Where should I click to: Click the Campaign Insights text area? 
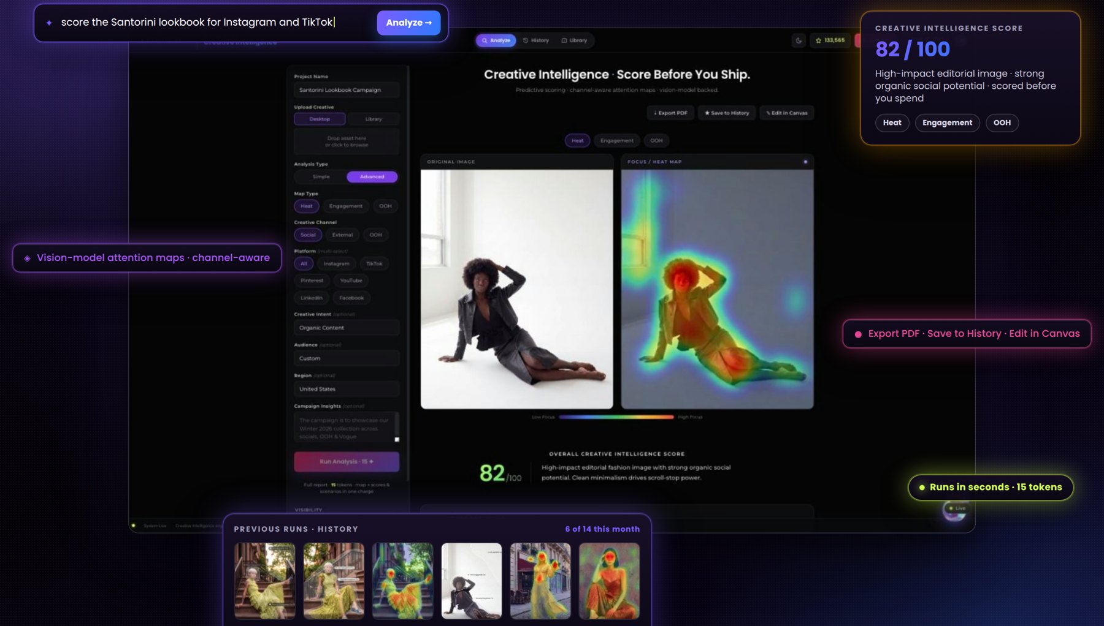click(x=347, y=428)
